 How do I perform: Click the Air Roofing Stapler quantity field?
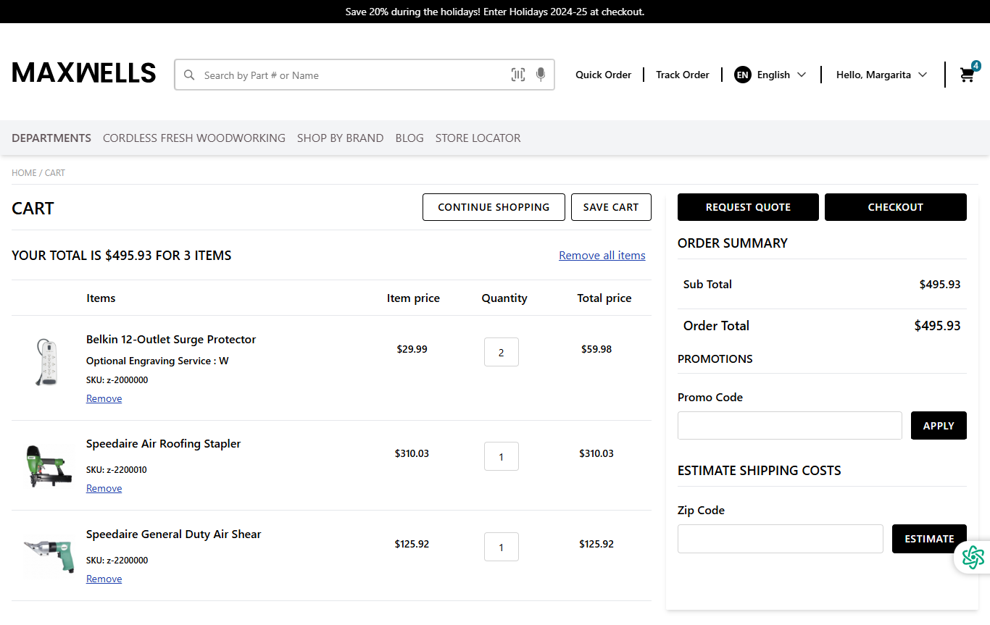[502, 456]
